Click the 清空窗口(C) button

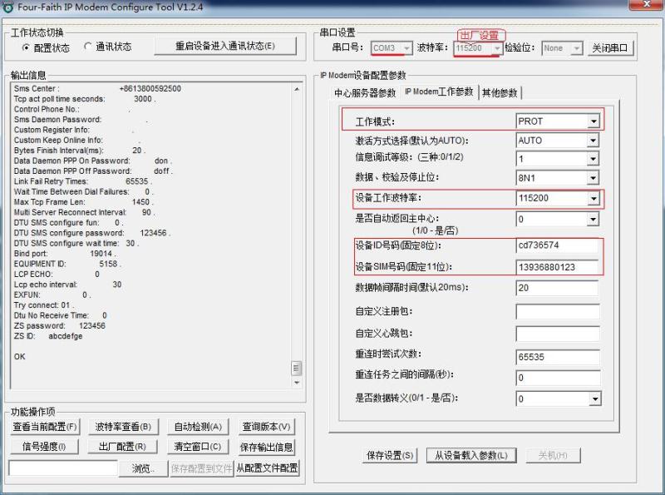(198, 447)
